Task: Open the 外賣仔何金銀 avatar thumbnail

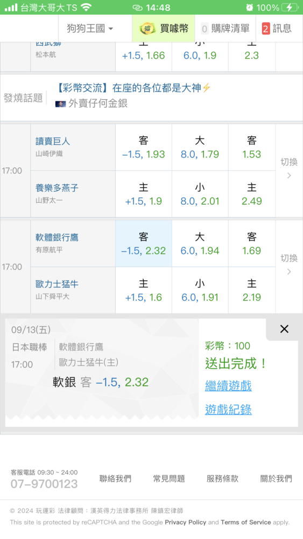Action: coord(60,104)
